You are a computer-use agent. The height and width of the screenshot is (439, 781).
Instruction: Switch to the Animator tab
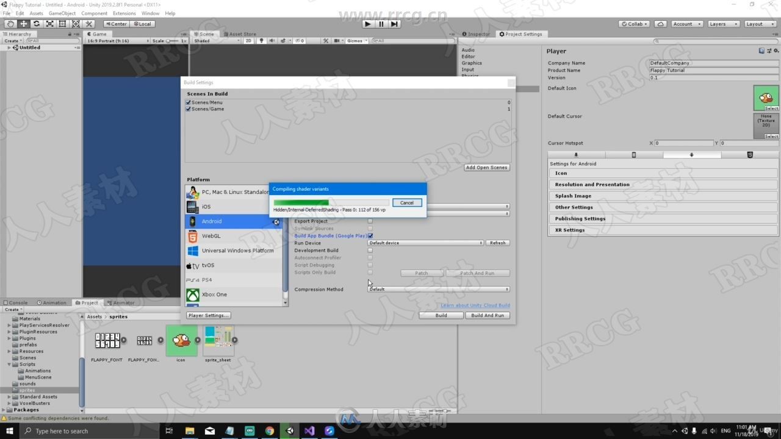[121, 302]
